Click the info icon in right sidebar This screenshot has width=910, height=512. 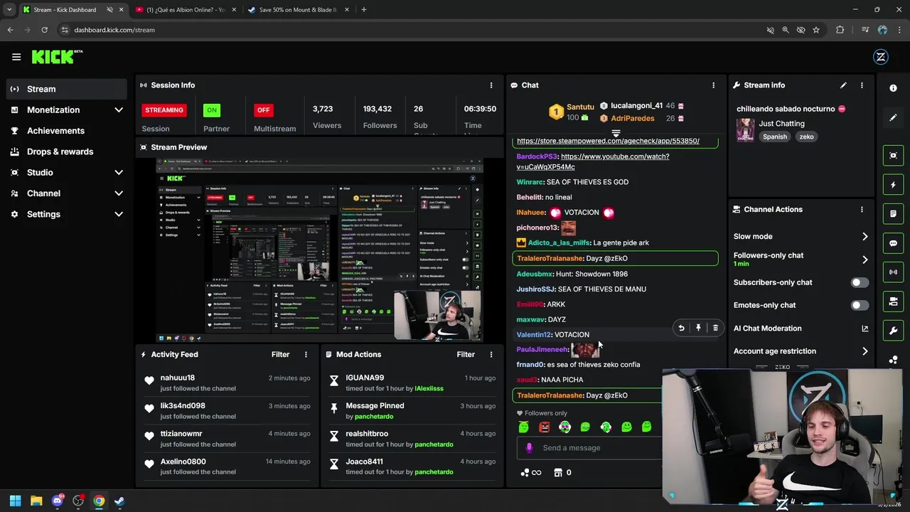click(893, 88)
